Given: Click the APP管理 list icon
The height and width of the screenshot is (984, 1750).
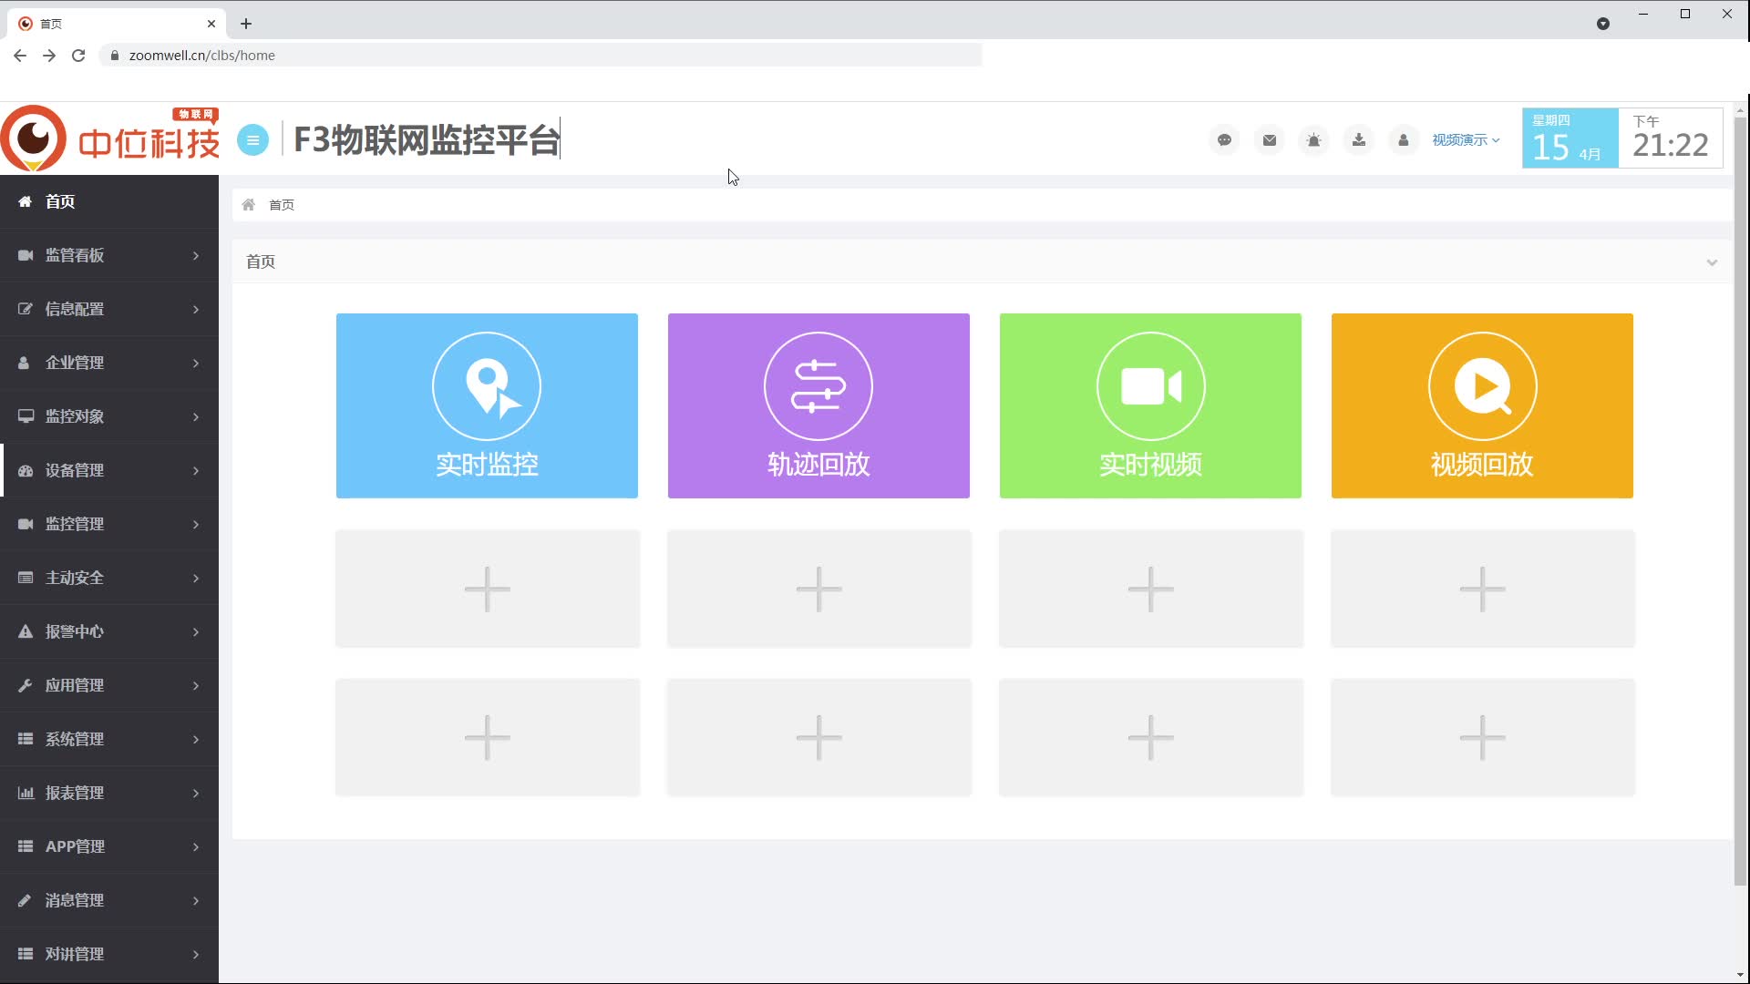Looking at the screenshot, I should [26, 846].
